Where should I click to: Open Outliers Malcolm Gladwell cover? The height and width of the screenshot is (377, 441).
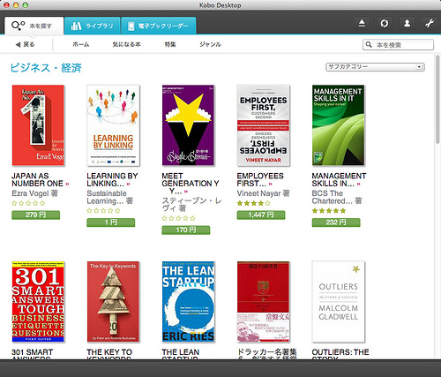pos(339,302)
